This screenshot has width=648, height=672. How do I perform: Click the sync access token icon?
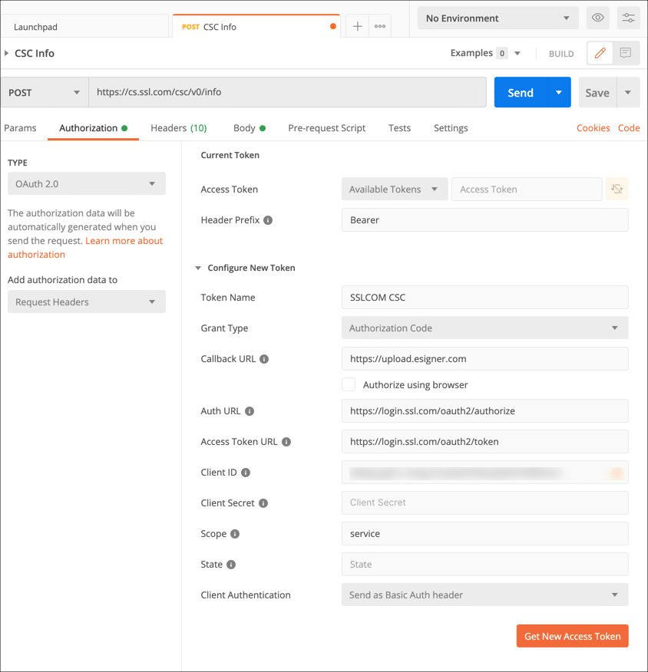click(x=617, y=189)
